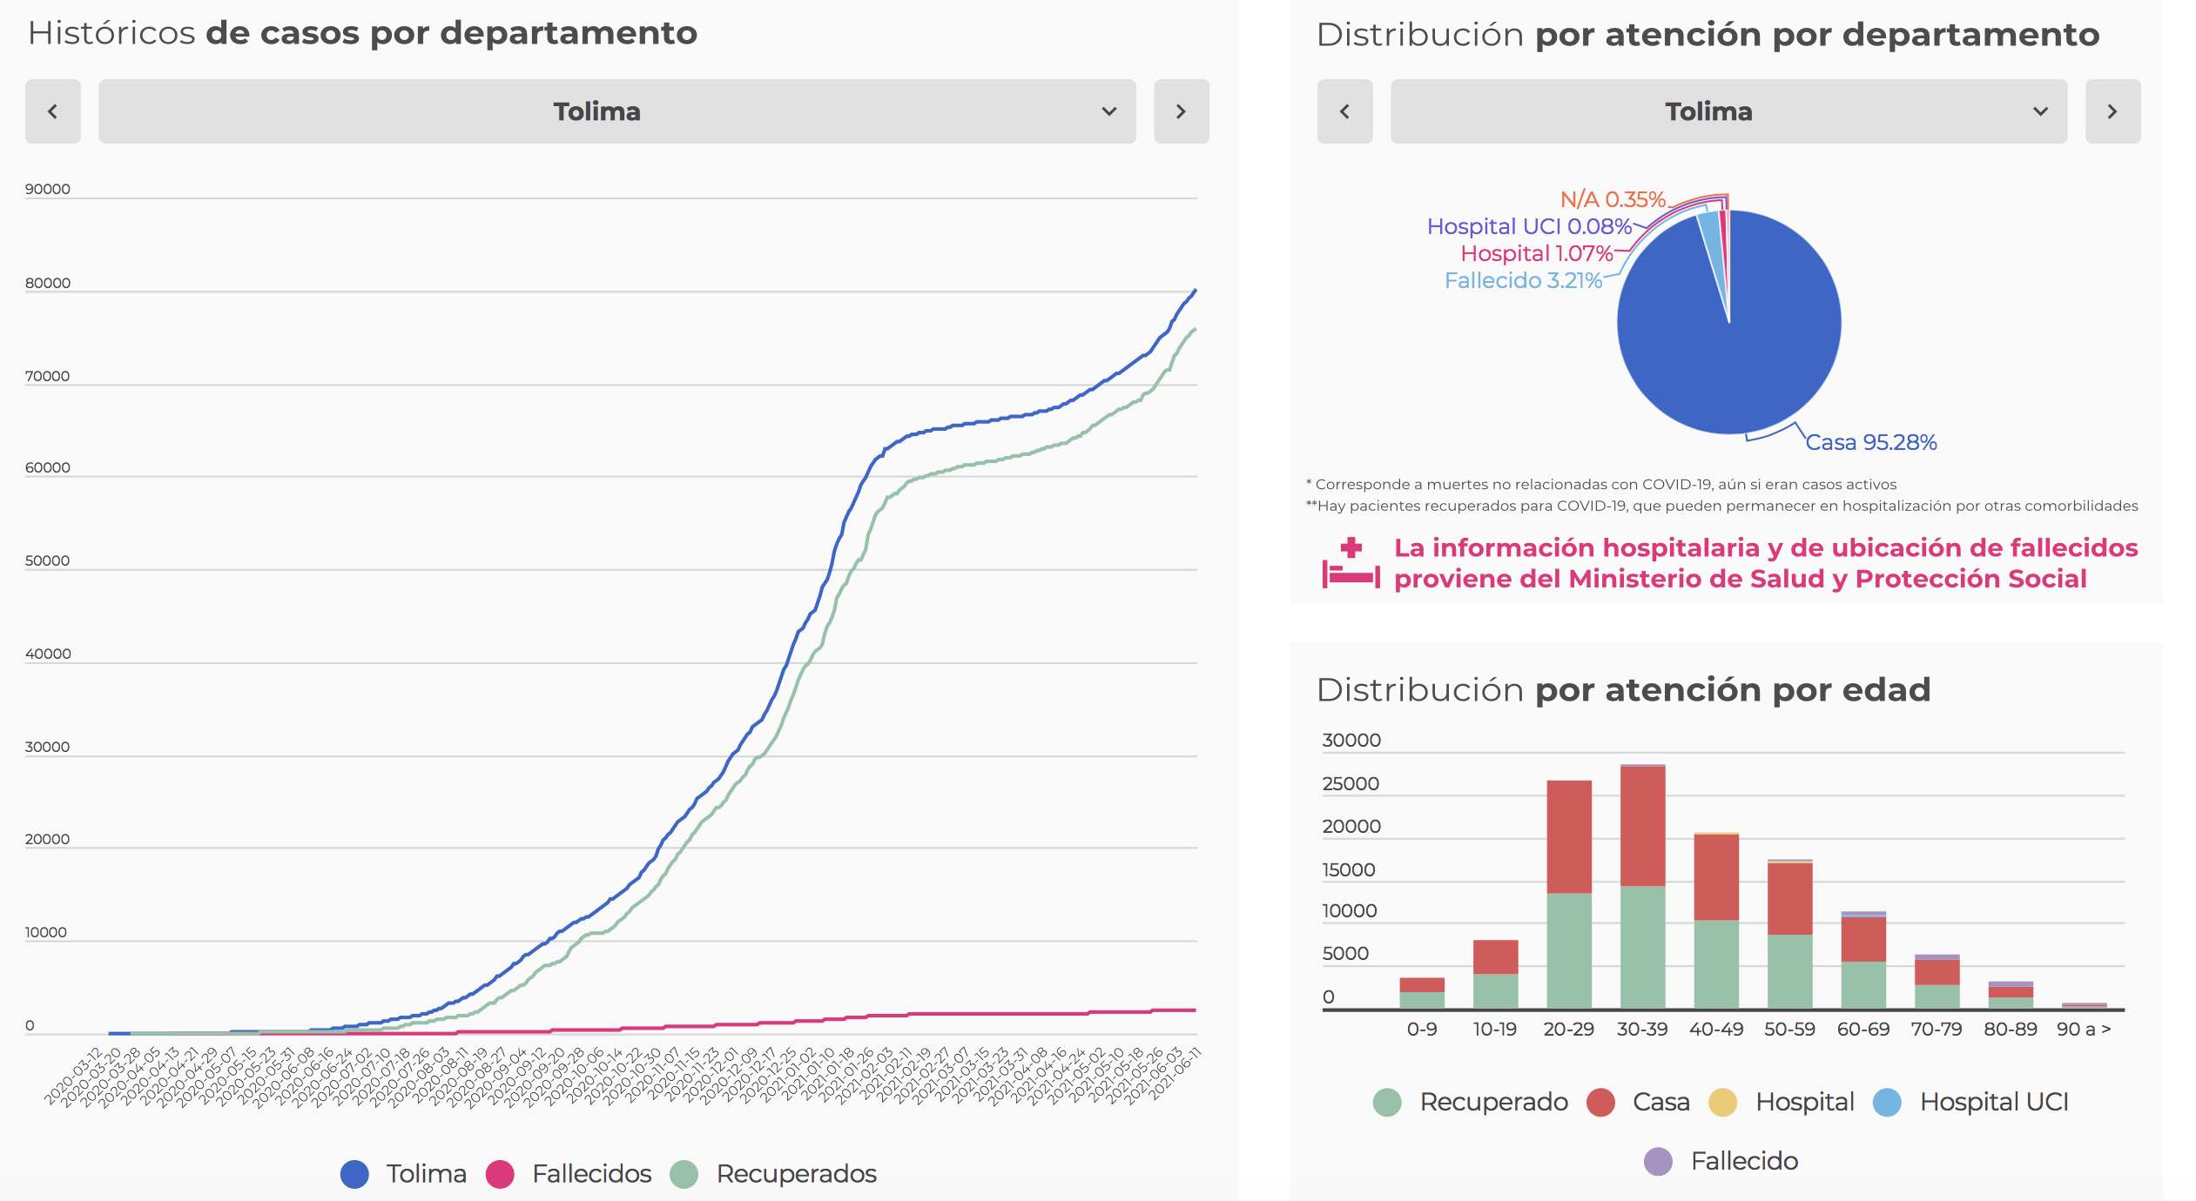Toggle Recuperados series in line chart legend
Viewport: 2196px width, 1201px height.
point(795,1174)
